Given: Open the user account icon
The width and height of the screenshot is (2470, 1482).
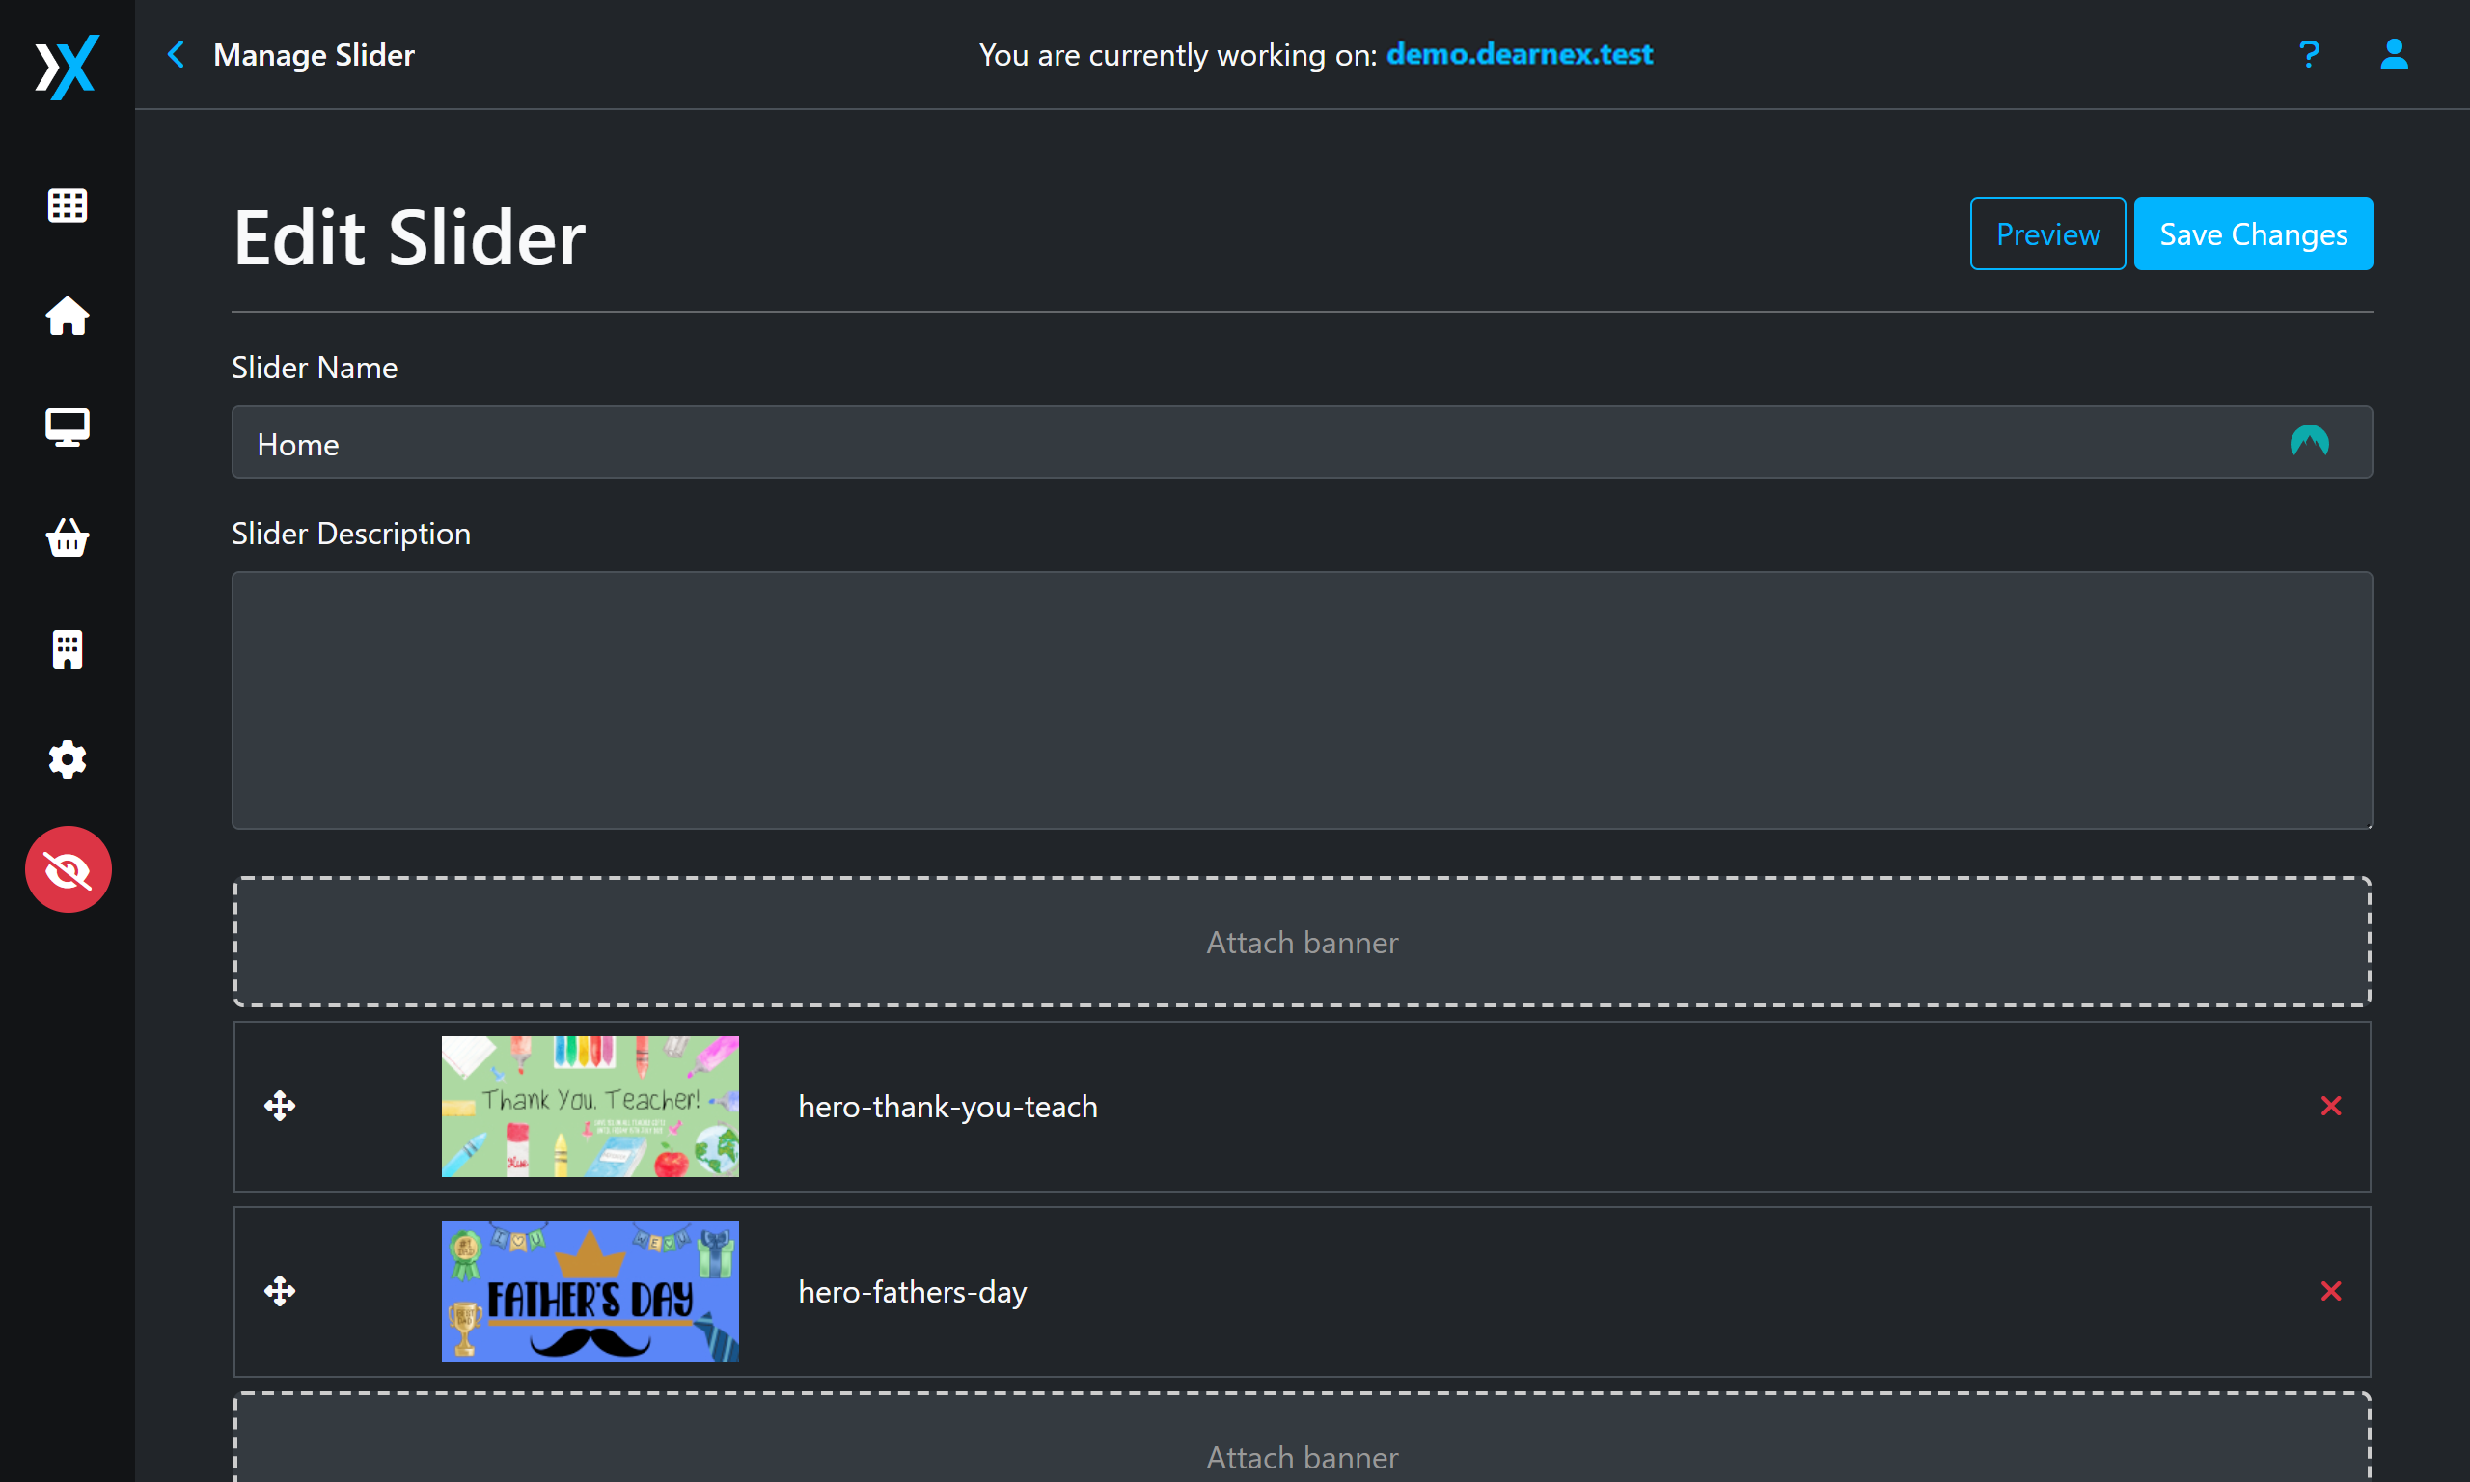Looking at the screenshot, I should click(2393, 54).
